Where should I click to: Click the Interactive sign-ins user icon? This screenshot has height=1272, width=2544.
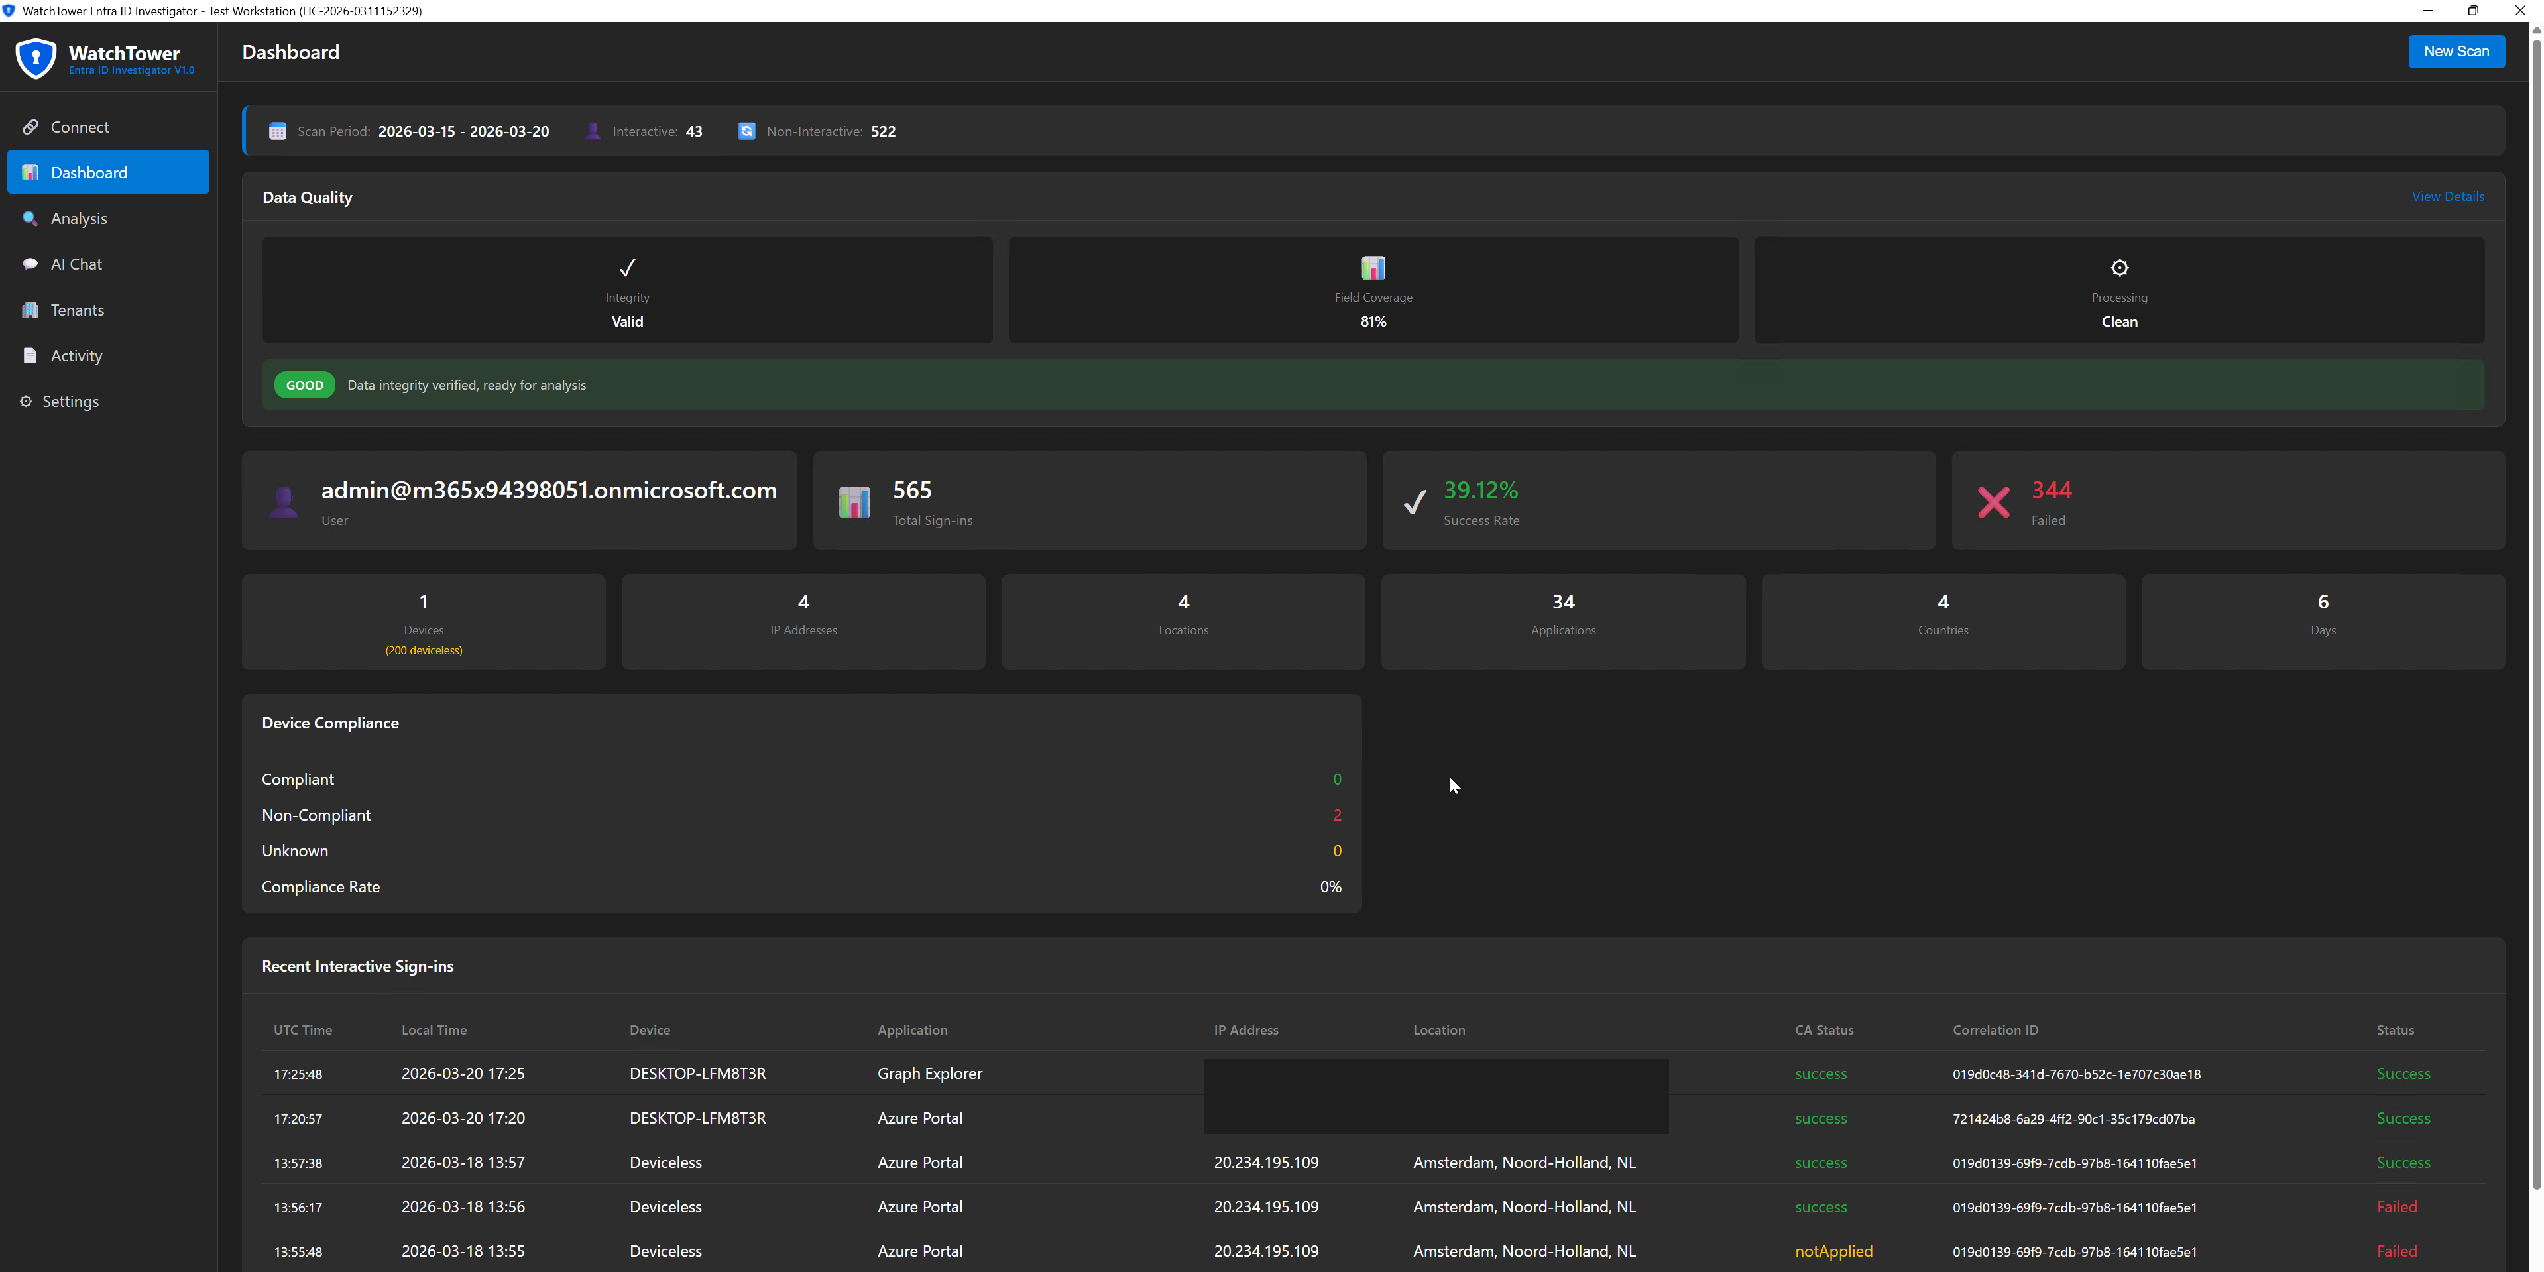pos(593,131)
